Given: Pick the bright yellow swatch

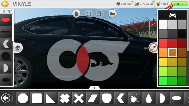Looking at the screenshot, I should pos(163,62).
